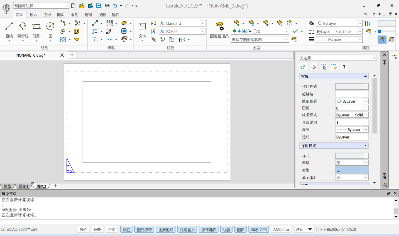399x236 pixels.
Task: Toggle 图元抓取 entity snap
Action: pyautogui.click(x=144, y=229)
